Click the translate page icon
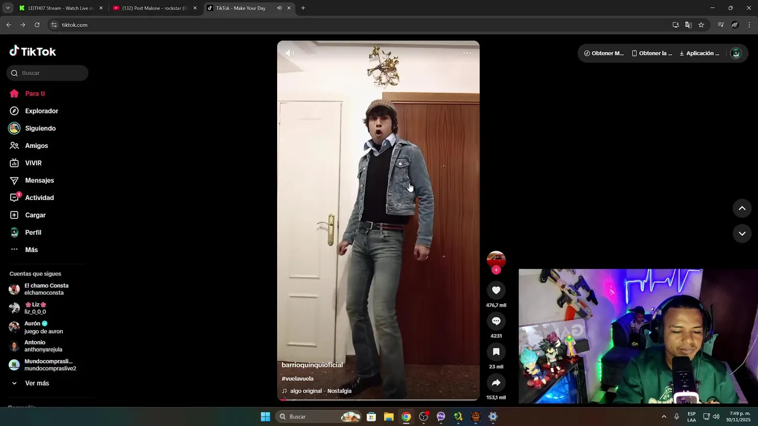Screen dimensions: 758x426 point(688,25)
